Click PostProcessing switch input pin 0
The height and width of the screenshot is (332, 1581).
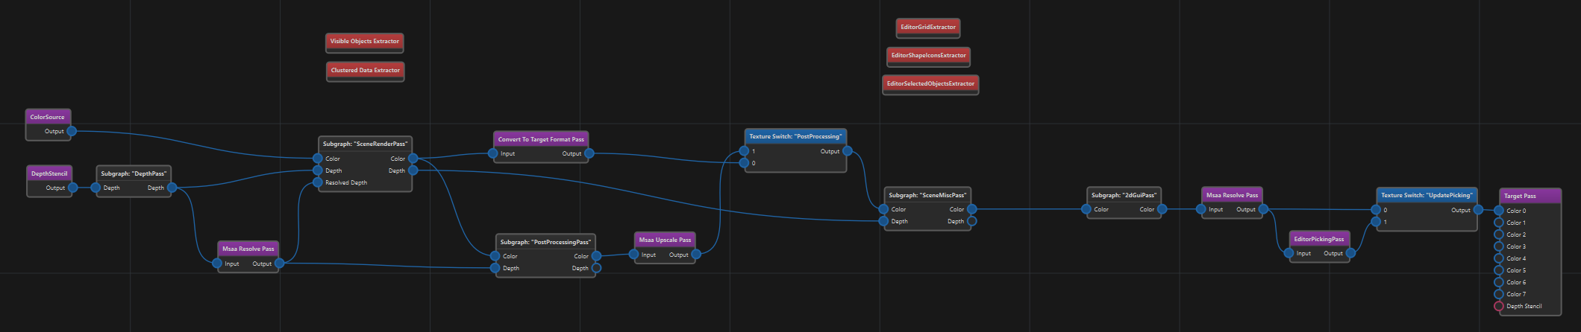[x=744, y=163]
